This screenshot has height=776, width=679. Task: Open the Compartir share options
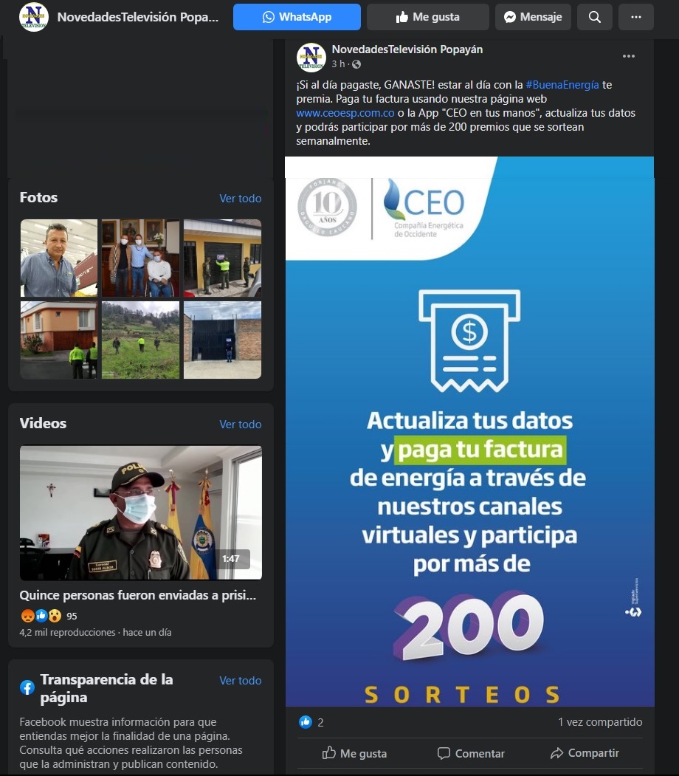(x=585, y=753)
